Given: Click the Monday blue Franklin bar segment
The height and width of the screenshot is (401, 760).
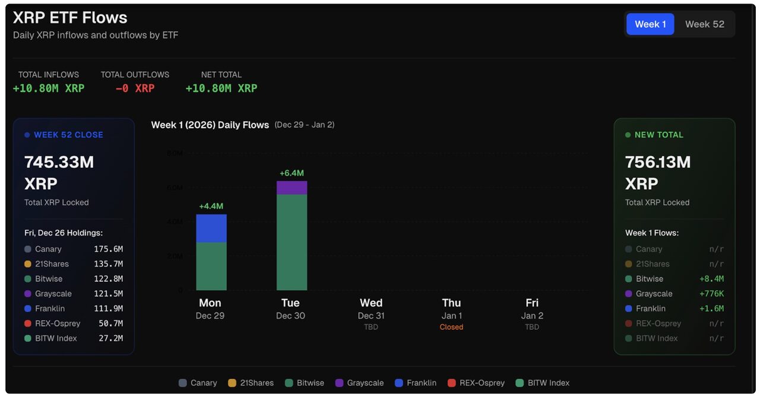Looking at the screenshot, I should [211, 228].
